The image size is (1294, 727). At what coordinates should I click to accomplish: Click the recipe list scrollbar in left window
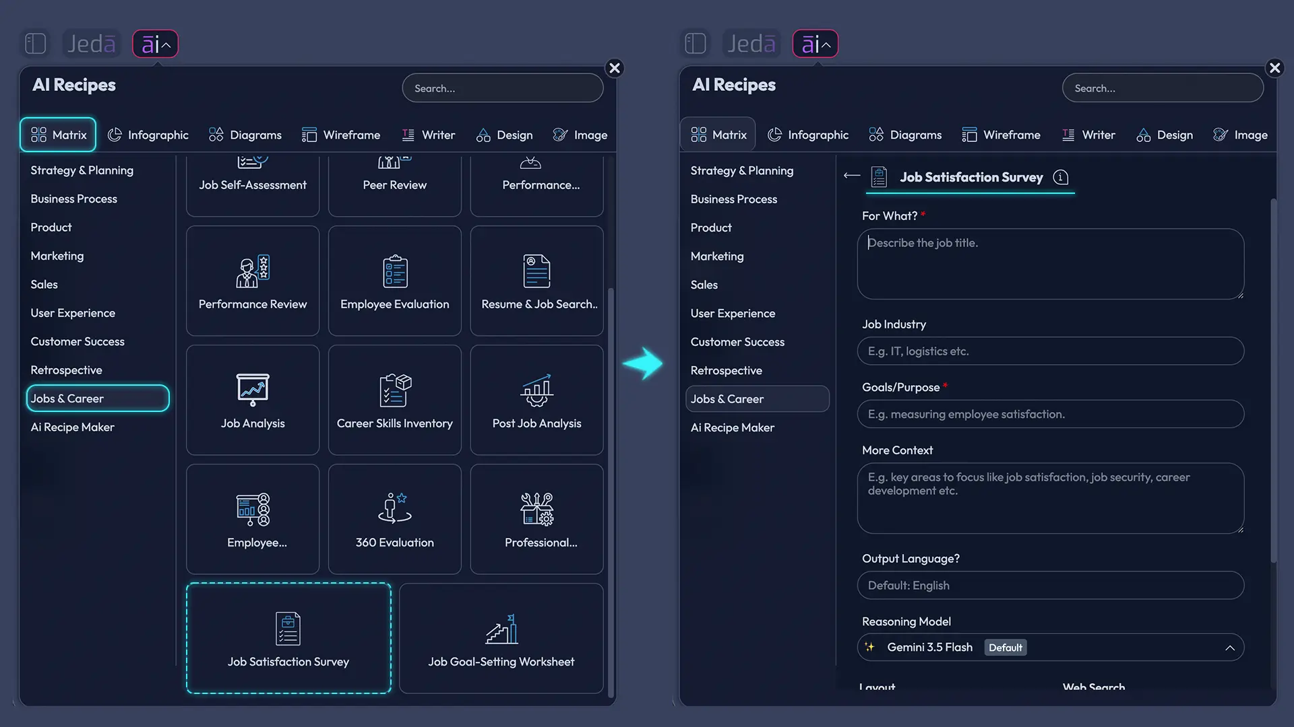(611, 491)
